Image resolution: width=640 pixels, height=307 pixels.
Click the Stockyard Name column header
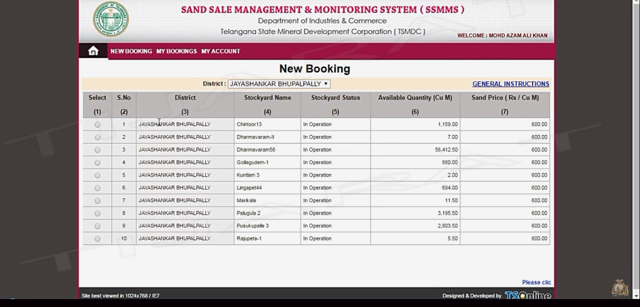[x=268, y=97]
